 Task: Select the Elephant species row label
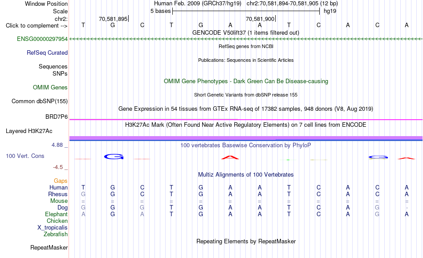tap(56, 214)
